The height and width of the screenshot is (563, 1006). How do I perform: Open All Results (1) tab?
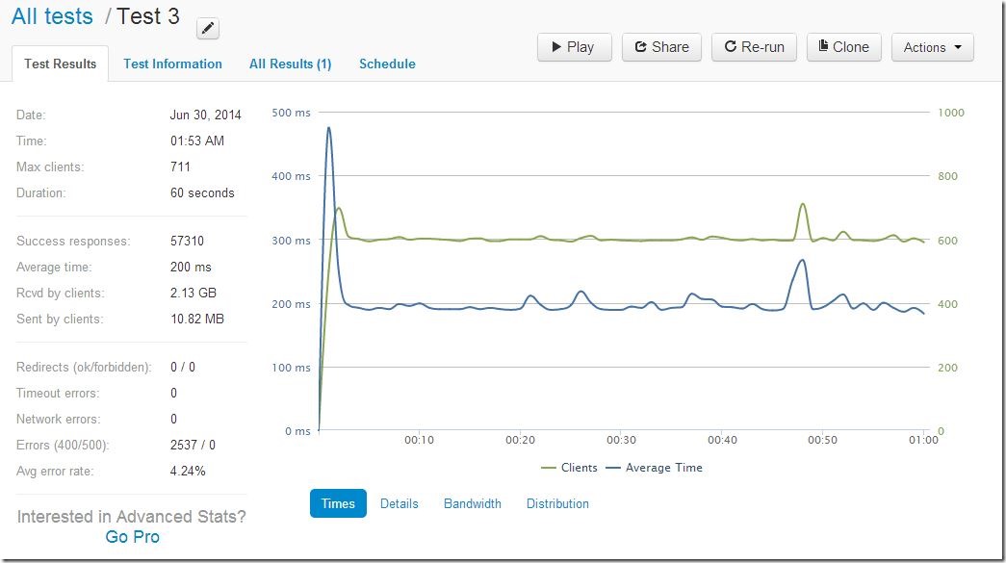[x=290, y=64]
